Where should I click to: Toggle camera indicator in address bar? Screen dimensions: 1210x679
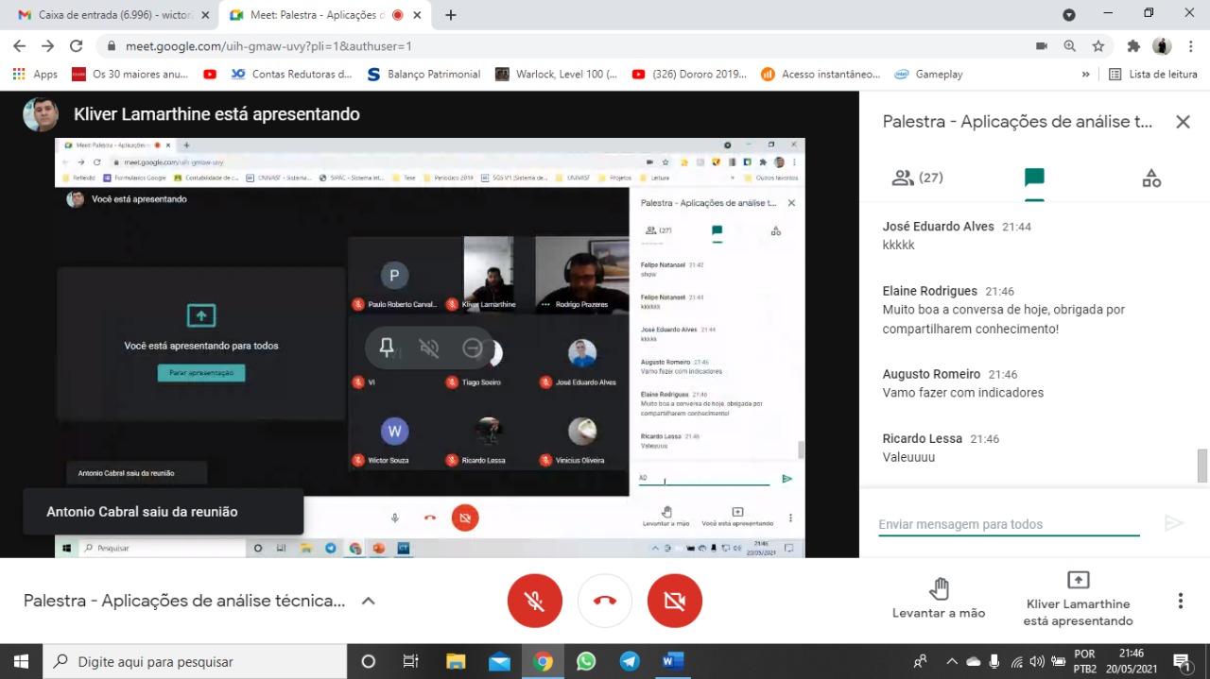(x=1042, y=46)
